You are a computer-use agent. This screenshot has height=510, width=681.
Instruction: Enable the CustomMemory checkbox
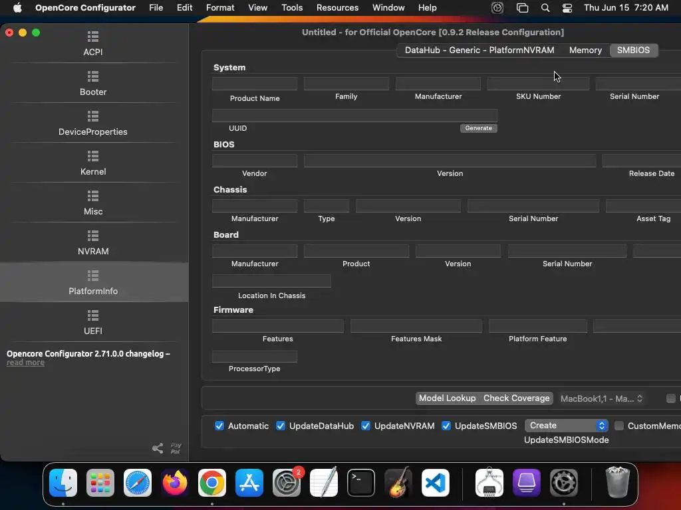point(619,426)
